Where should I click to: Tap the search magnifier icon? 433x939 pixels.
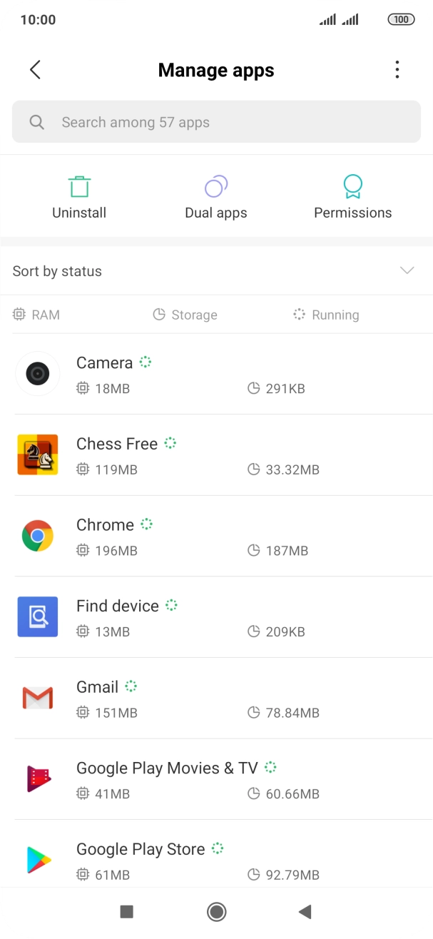pos(36,122)
